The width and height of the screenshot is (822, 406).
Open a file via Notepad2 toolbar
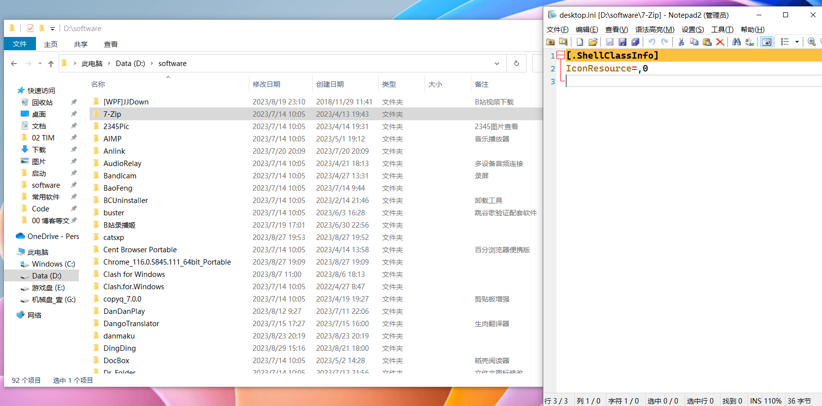593,42
